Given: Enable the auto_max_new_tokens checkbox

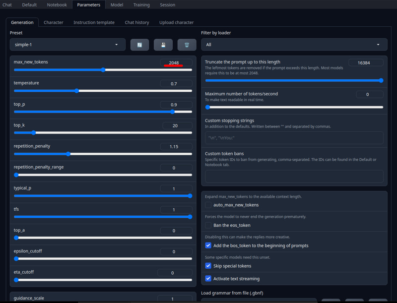Looking at the screenshot, I should click(208, 205).
